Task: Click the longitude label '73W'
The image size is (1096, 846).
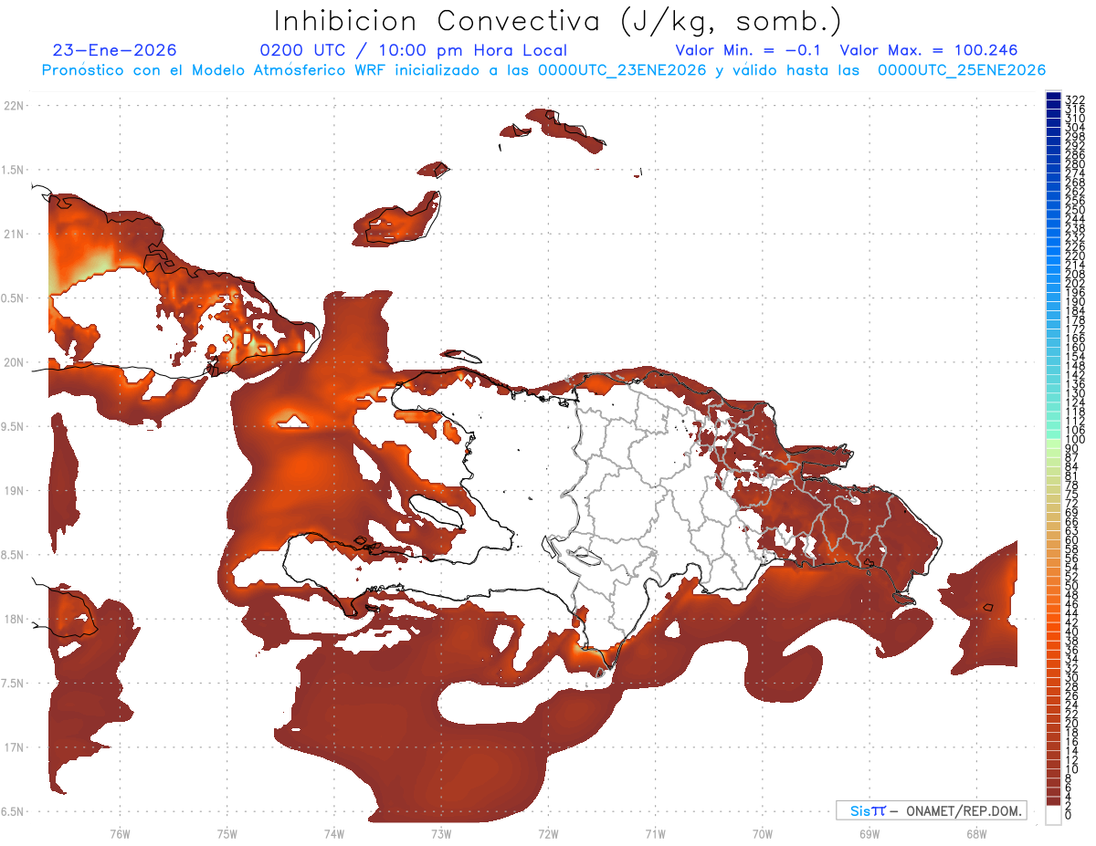Action: (441, 833)
